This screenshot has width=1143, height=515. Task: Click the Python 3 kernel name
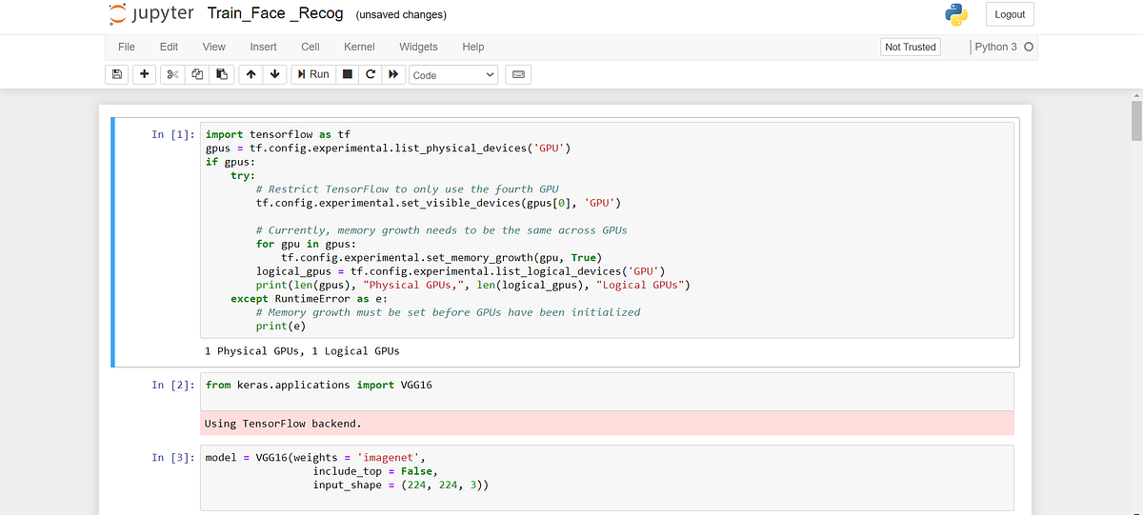click(996, 47)
